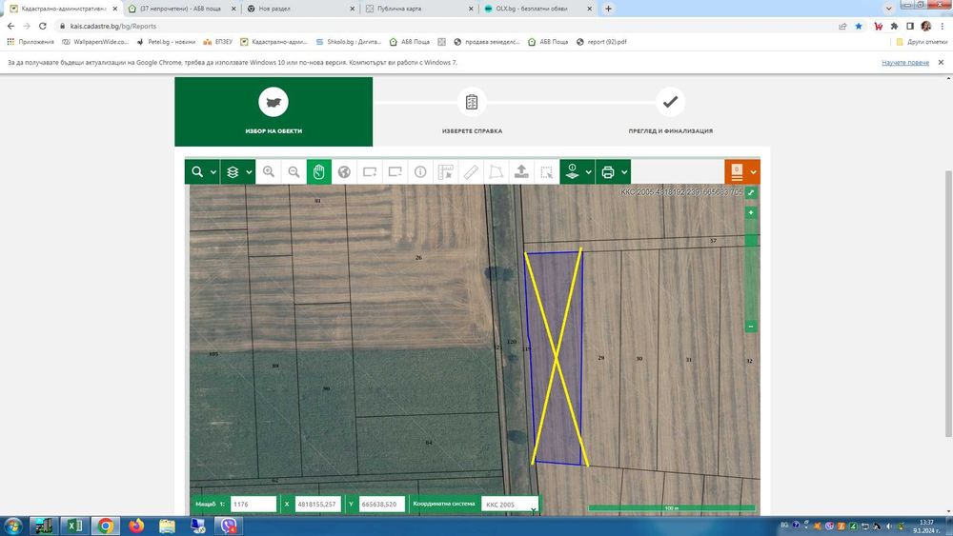
Task: Click the Y coordinate input field
Action: 382,505
